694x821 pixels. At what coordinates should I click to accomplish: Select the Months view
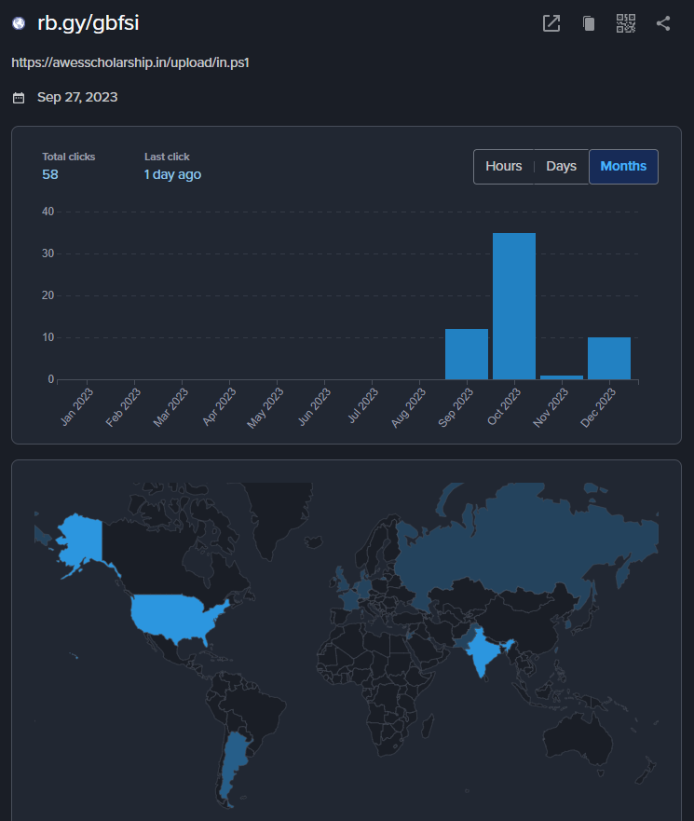click(x=623, y=167)
